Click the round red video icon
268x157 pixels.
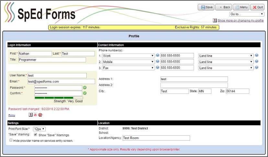click(x=40, y=115)
